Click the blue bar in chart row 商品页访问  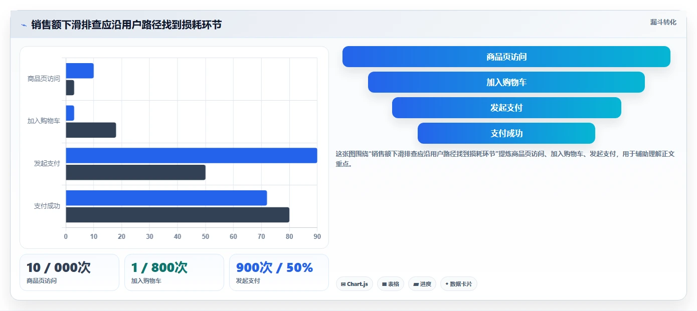coord(80,71)
